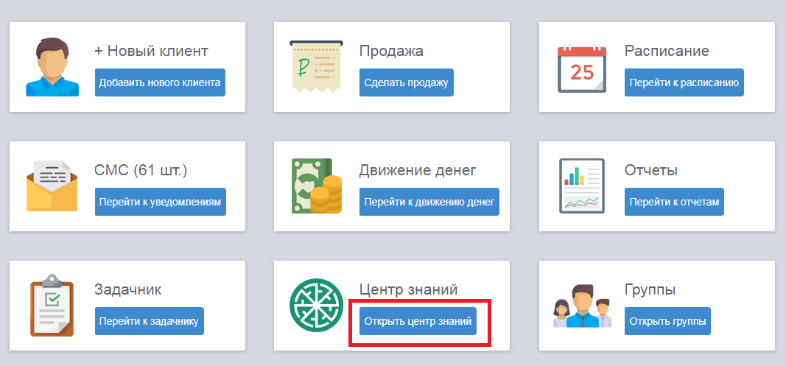This screenshot has height=366, width=786.
Task: Open reports with Перейти к отчетам
Action: pos(674,202)
